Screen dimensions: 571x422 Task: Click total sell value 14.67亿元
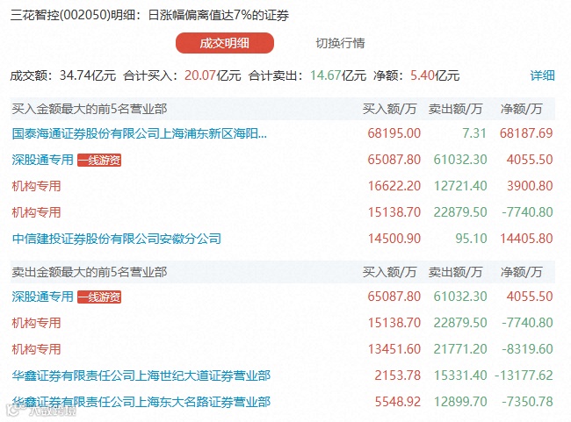pos(338,75)
